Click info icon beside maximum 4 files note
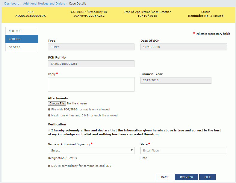This screenshot has height=183, width=236. (49, 115)
